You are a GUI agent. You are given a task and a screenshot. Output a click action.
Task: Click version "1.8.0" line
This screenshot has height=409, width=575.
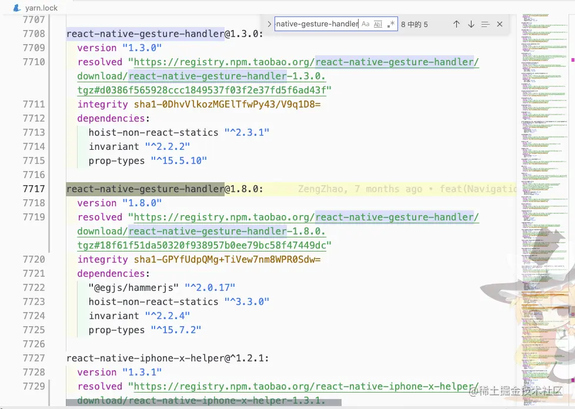click(x=119, y=203)
